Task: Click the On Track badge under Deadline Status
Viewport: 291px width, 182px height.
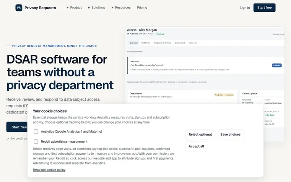Action: (x=270, y=115)
